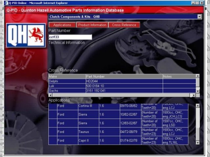Open the Clutch Components & Kits dropdown
This screenshot has width=210, height=157.
(x=199, y=16)
